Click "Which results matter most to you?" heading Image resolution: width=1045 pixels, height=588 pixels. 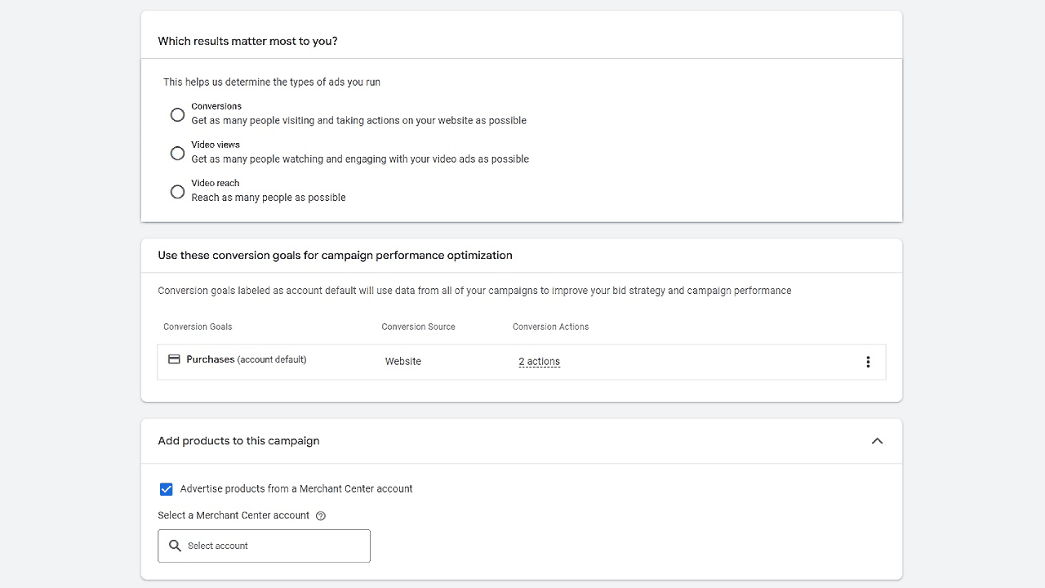(247, 41)
